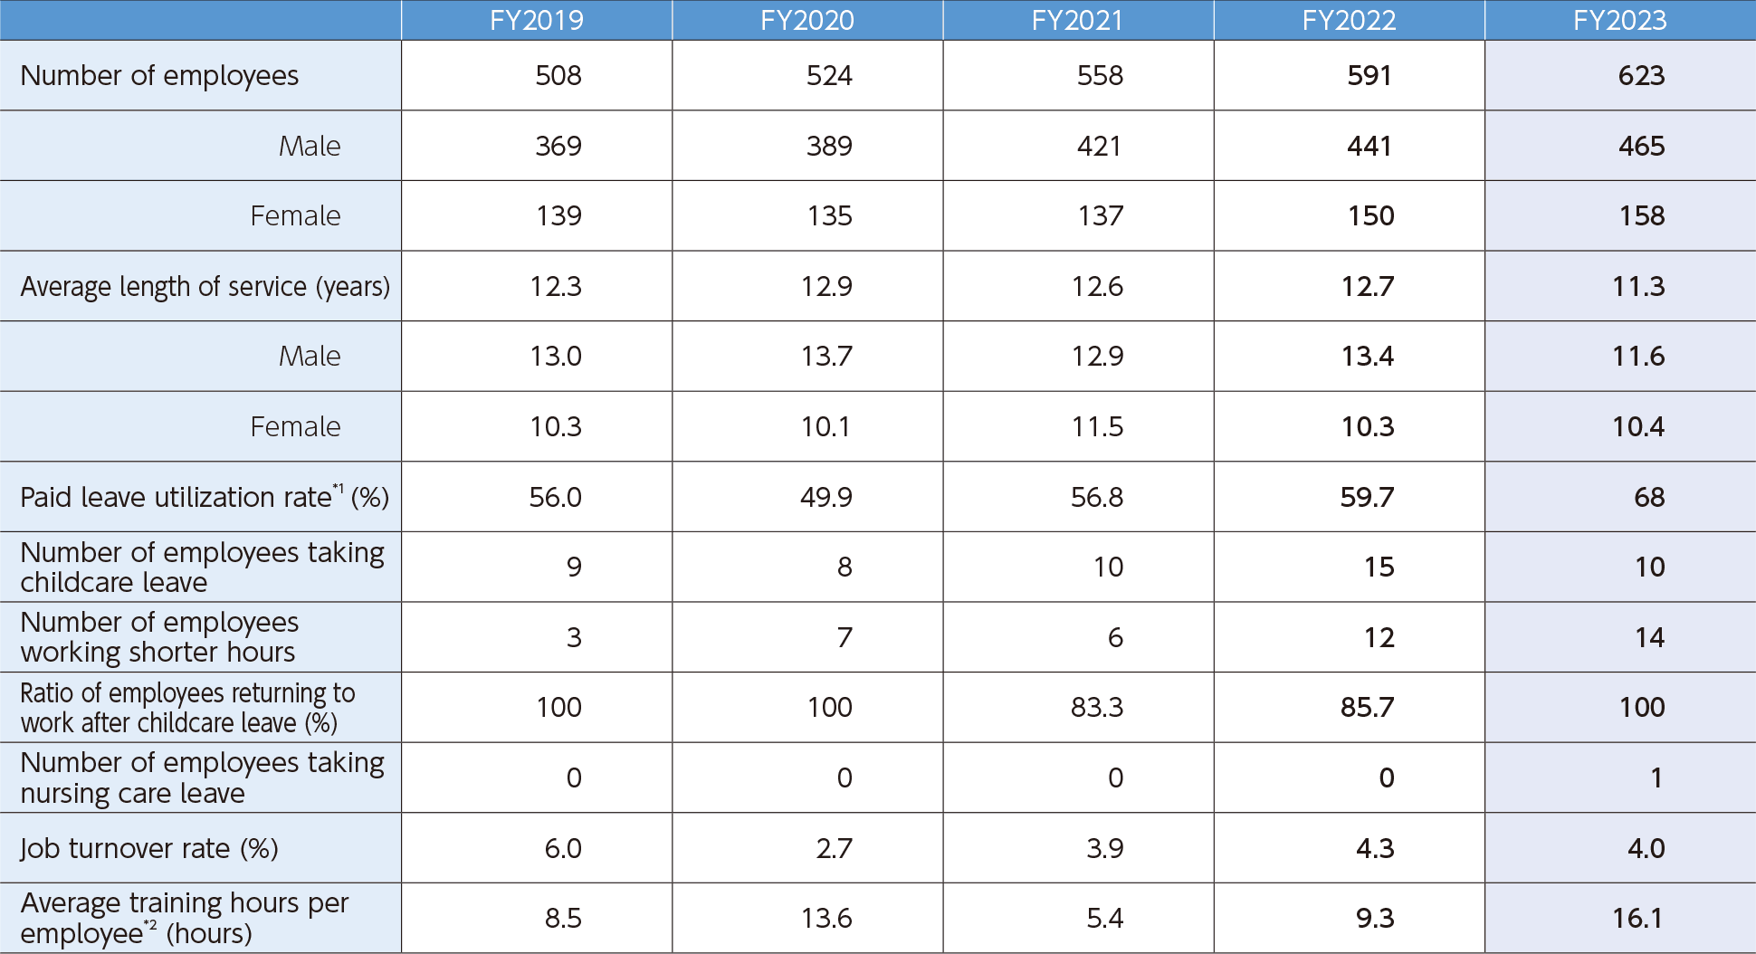This screenshot has height=954, width=1756.
Task: Select the Average length of service label
Action: (x=205, y=287)
